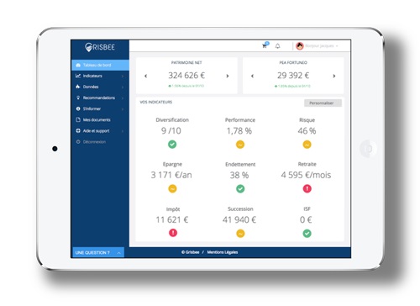This screenshot has height=306, width=420.
Task: Open the notifications bell
Action: pos(277,45)
